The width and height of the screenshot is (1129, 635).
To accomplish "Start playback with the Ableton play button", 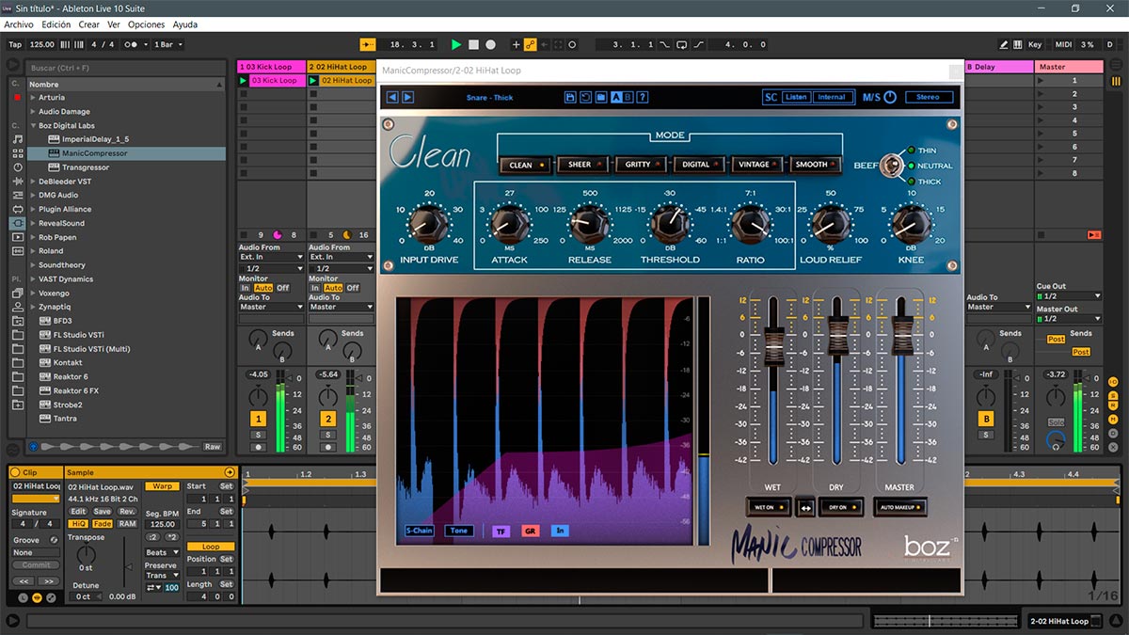I will [x=456, y=44].
